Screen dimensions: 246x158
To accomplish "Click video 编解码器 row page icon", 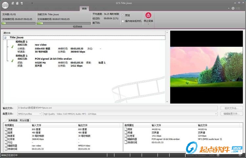I will coord(6,146).
